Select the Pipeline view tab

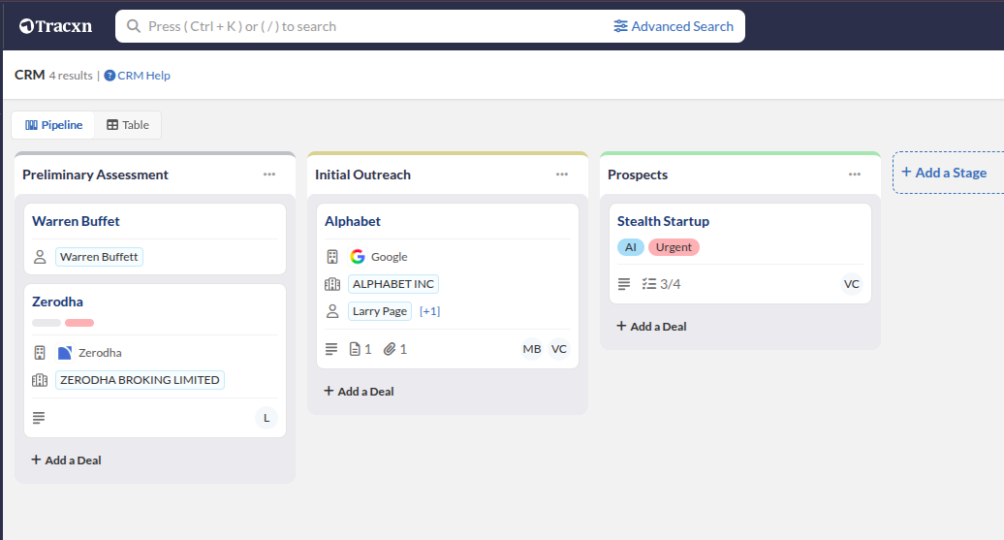point(54,125)
